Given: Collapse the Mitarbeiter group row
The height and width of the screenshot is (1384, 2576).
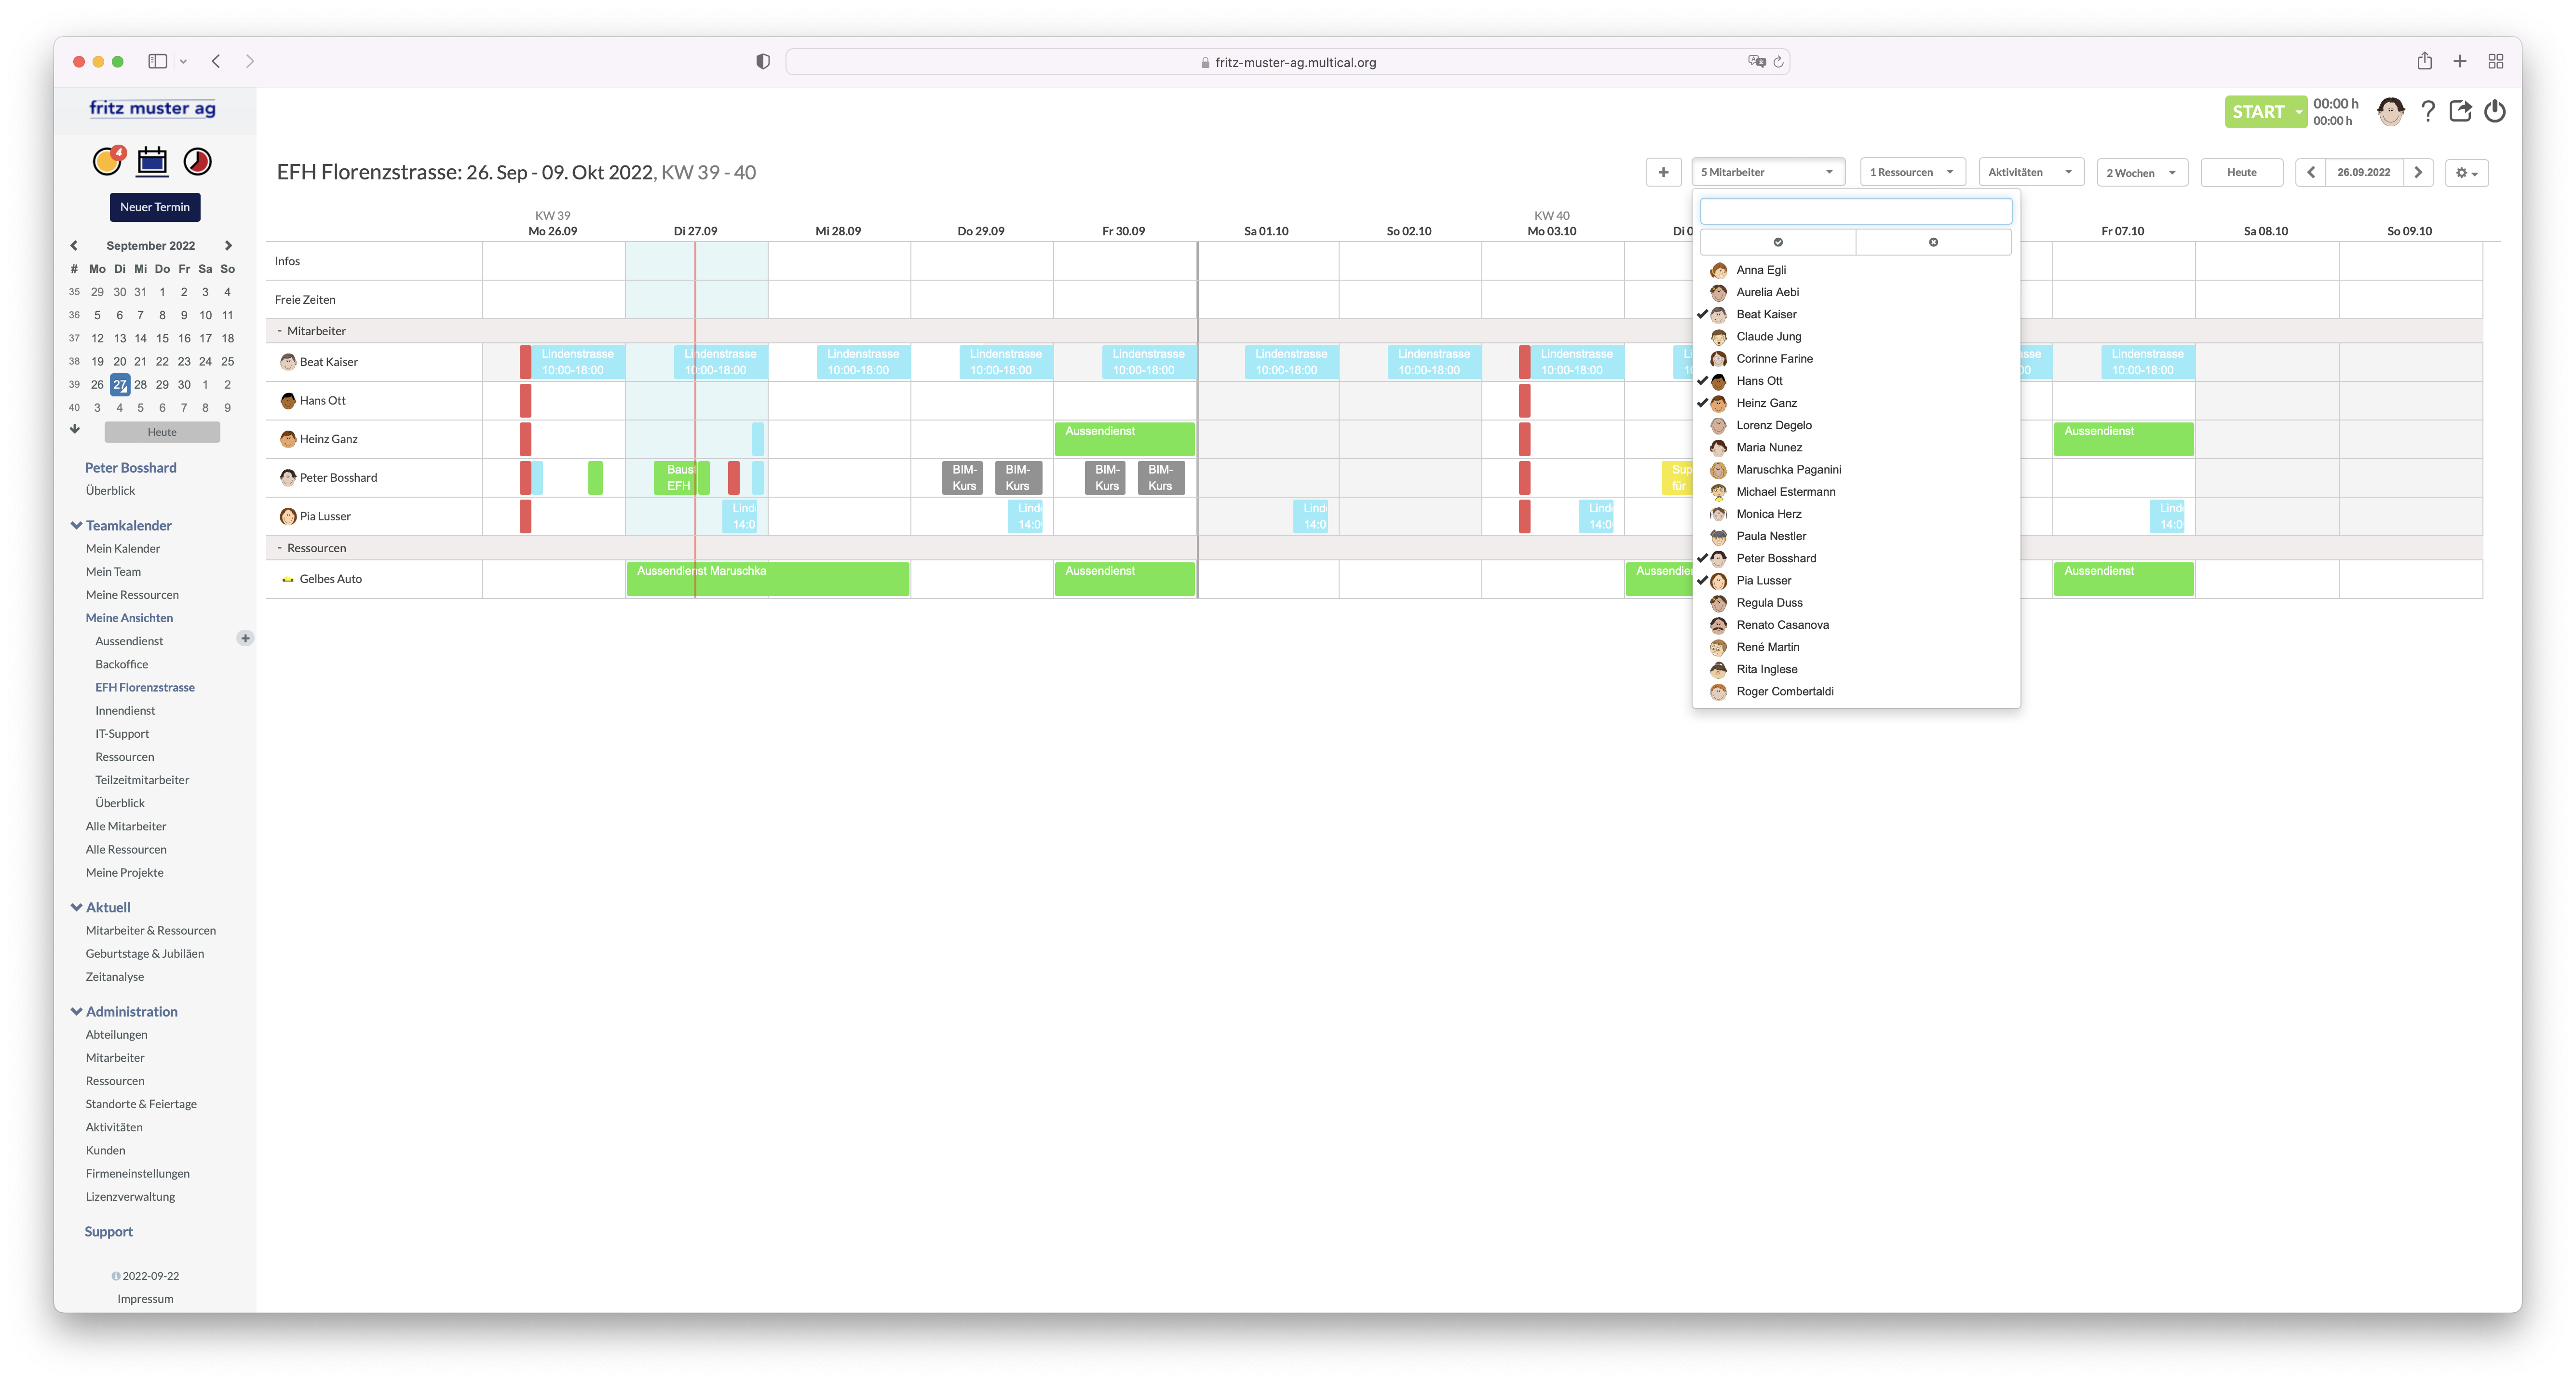Looking at the screenshot, I should [280, 331].
